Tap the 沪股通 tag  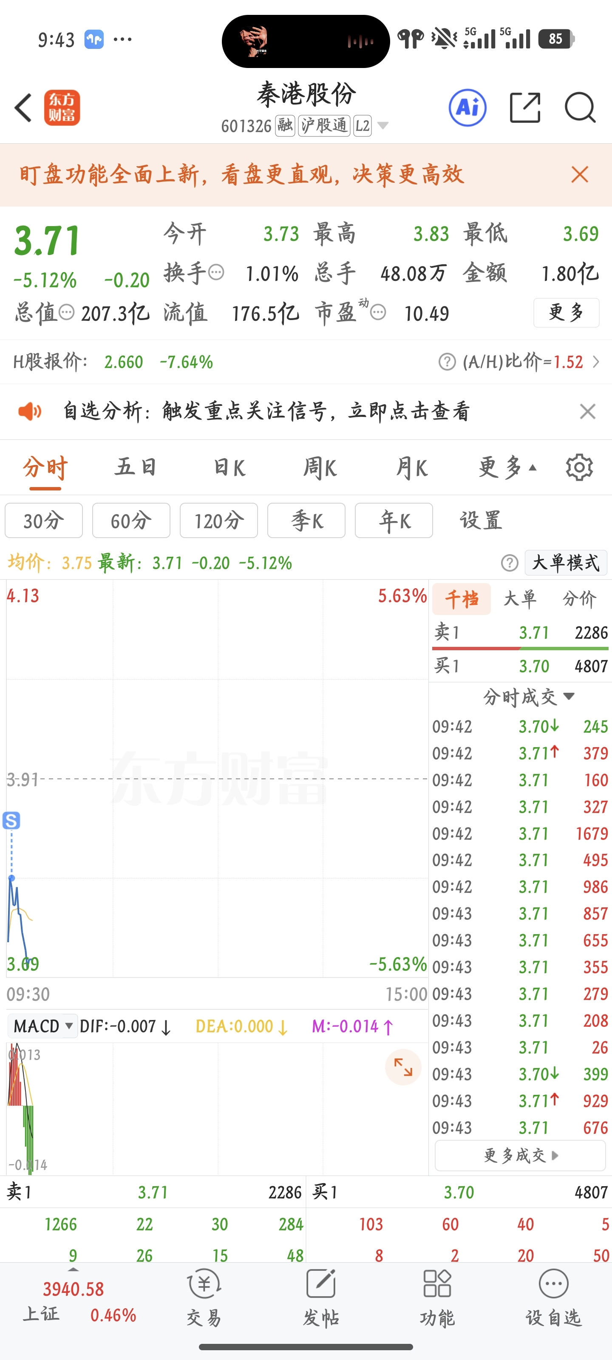click(x=324, y=126)
